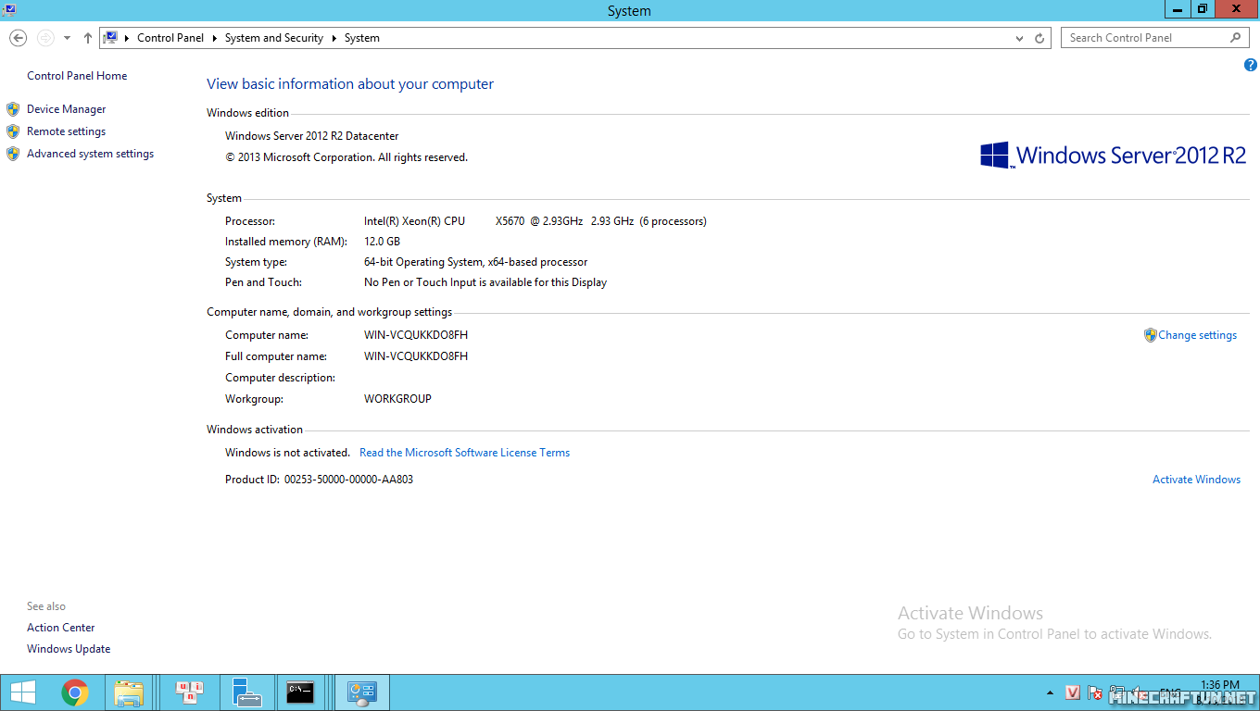Click the WIN-VCQUKKDO8FH value beside Computer name
Image resolution: width=1260 pixels, height=711 pixels.
416,335
